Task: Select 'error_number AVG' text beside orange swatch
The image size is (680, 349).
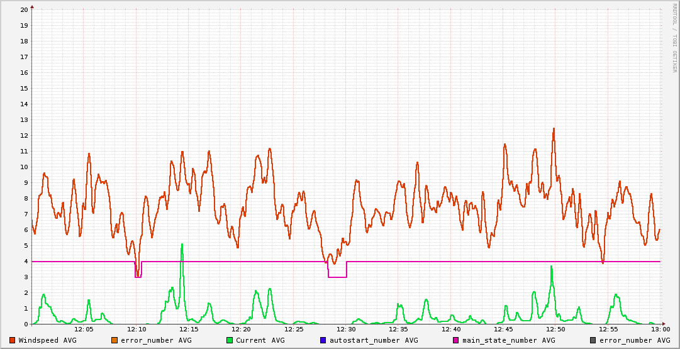Action: click(156, 340)
